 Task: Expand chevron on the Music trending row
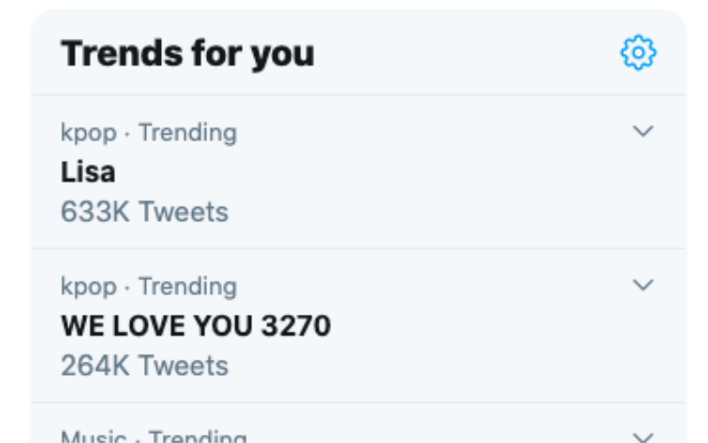click(x=643, y=437)
